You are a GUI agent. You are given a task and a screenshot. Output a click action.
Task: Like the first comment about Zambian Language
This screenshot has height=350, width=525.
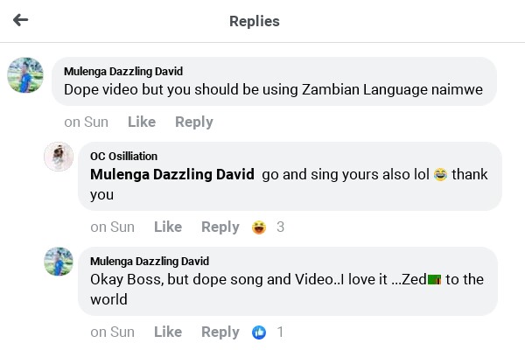(x=142, y=122)
